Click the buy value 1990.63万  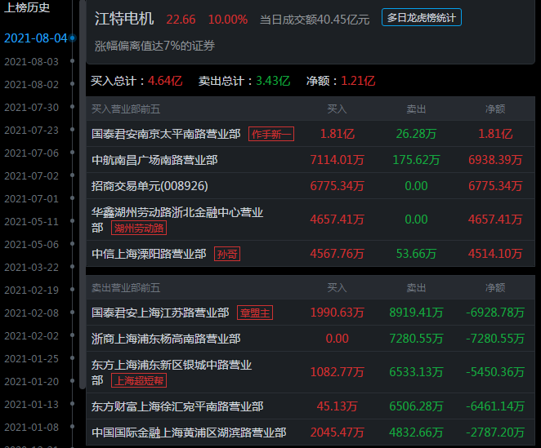tap(337, 313)
